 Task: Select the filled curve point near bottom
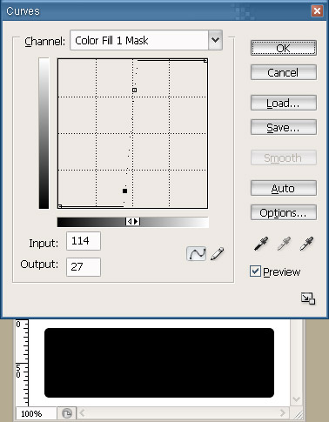point(124,191)
